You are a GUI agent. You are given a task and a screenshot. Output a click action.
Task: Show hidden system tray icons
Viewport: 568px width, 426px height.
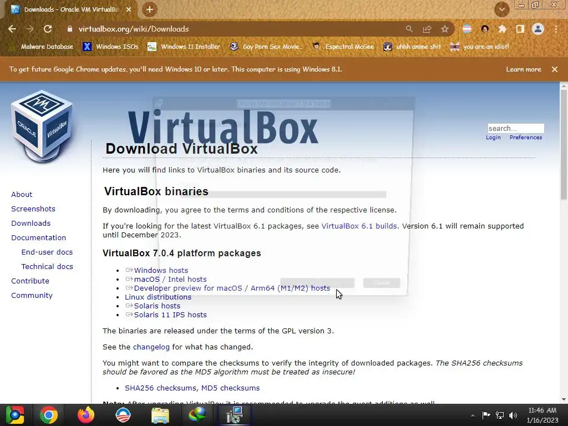point(473,415)
